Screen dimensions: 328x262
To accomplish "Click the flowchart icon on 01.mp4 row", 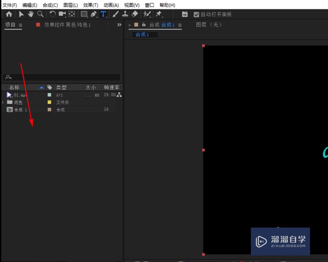I will coord(119,95).
